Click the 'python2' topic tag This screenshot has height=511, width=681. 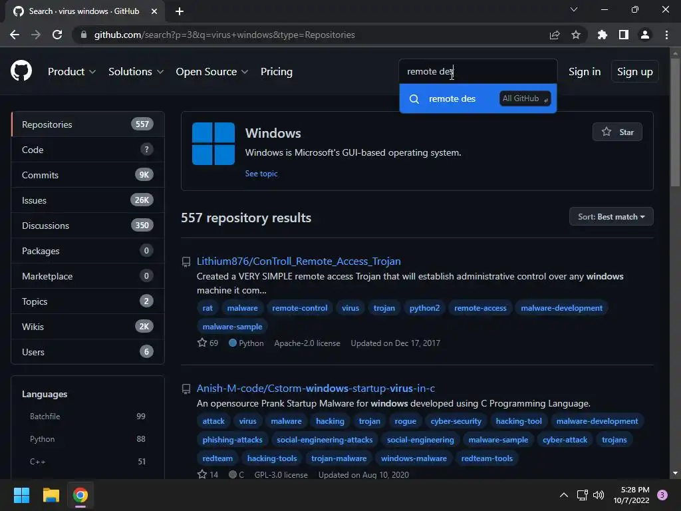(424, 308)
